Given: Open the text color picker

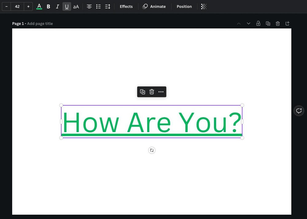Looking at the screenshot, I should (39, 6).
